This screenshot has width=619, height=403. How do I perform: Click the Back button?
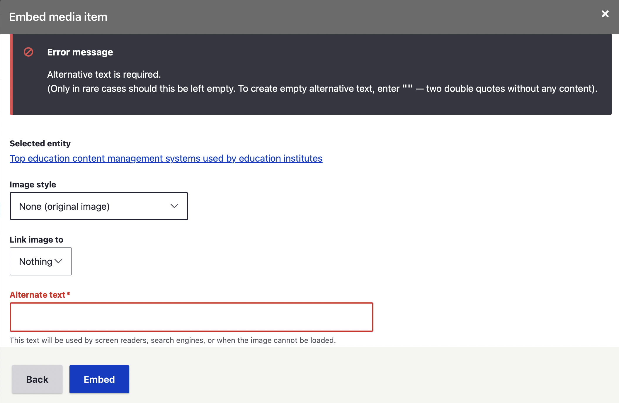click(x=37, y=379)
